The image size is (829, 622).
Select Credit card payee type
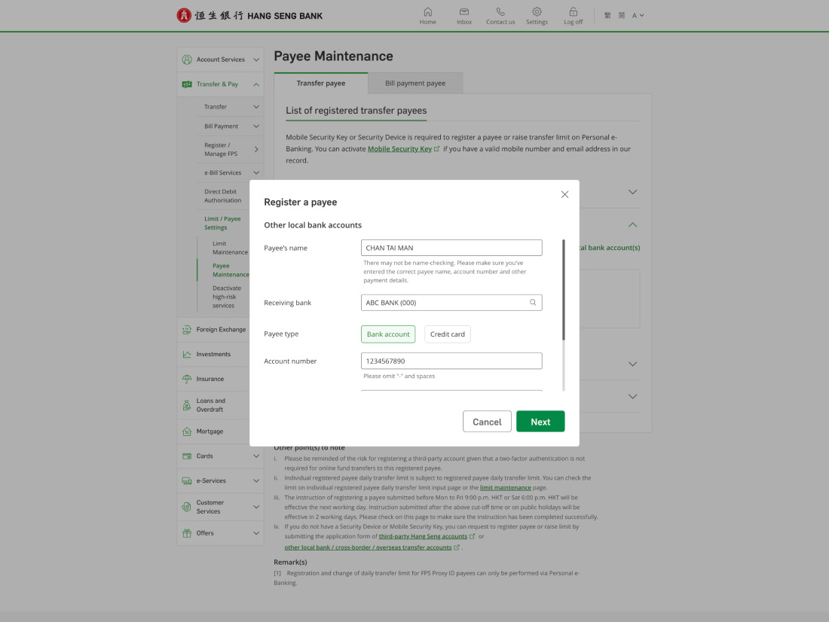coord(448,334)
